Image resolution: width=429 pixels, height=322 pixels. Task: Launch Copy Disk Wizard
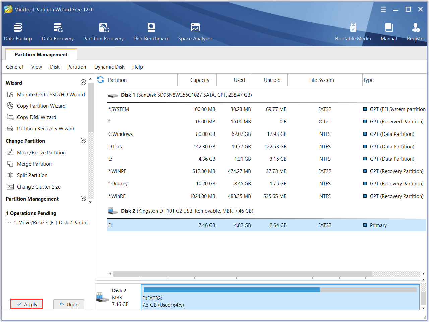pos(32,117)
